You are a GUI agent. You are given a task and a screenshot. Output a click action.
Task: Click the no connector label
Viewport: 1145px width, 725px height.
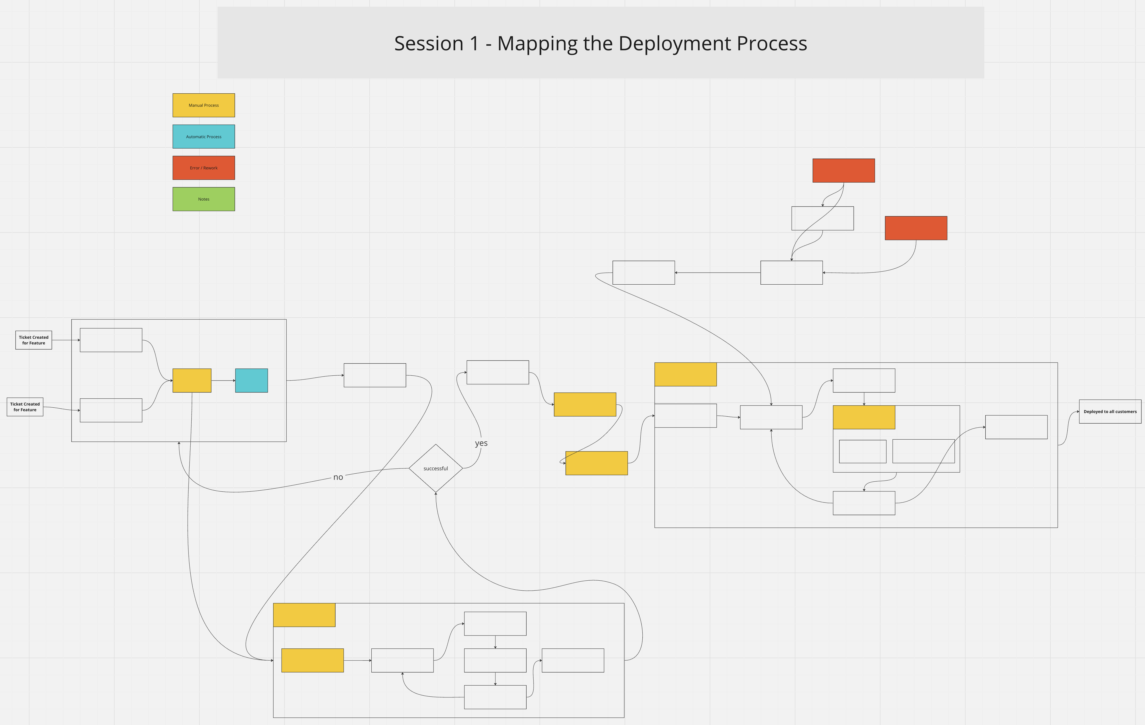coord(338,477)
